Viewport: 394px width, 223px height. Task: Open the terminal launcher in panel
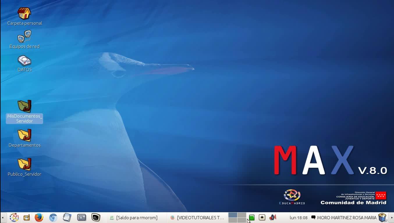tap(96, 217)
